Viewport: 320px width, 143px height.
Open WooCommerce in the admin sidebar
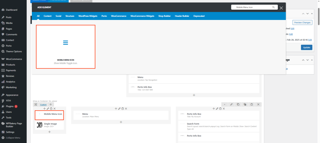tap(14, 59)
